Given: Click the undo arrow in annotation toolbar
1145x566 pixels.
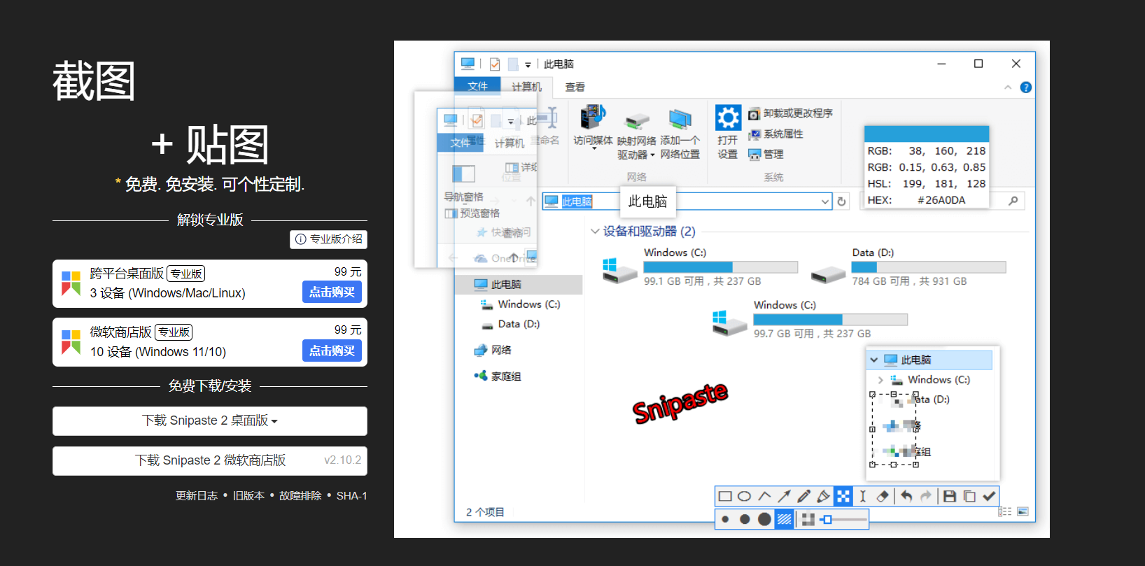Looking at the screenshot, I should click(906, 496).
